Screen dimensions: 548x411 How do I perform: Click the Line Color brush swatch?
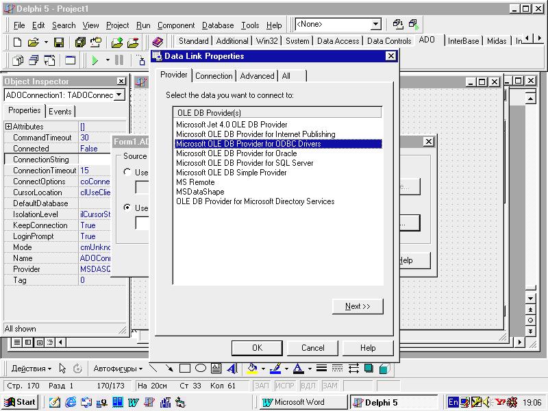275,369
